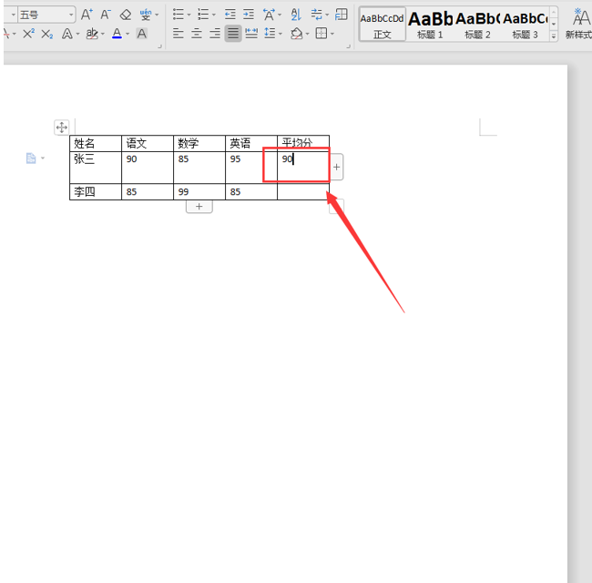Screen dimensions: 592x583
Task: Open the line spacing tool
Action: click(270, 34)
